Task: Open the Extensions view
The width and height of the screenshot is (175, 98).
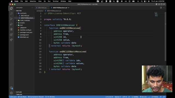Action: tap(11, 35)
